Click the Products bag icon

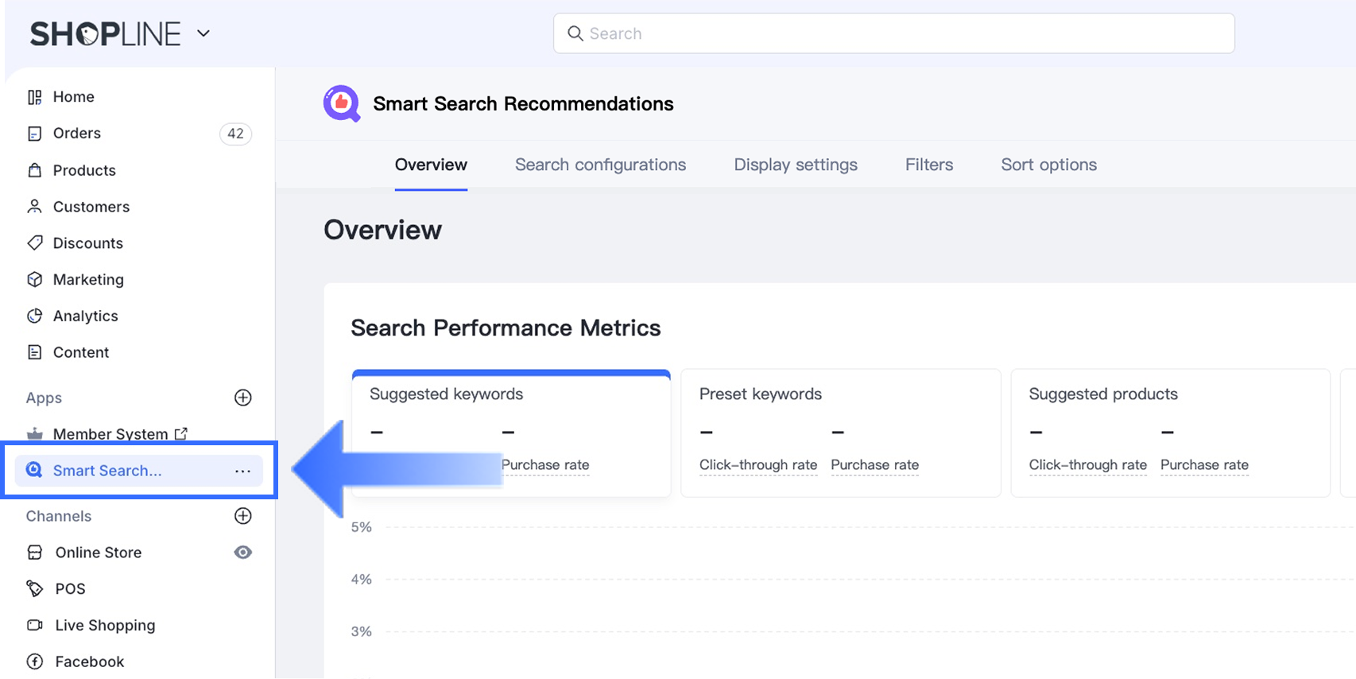[x=34, y=170]
